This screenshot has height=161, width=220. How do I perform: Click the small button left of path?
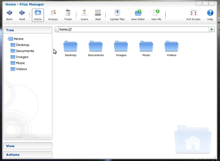56,29
